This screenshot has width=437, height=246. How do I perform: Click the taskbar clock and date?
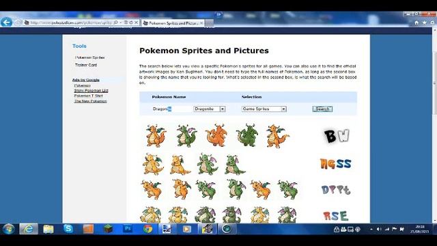point(419,230)
